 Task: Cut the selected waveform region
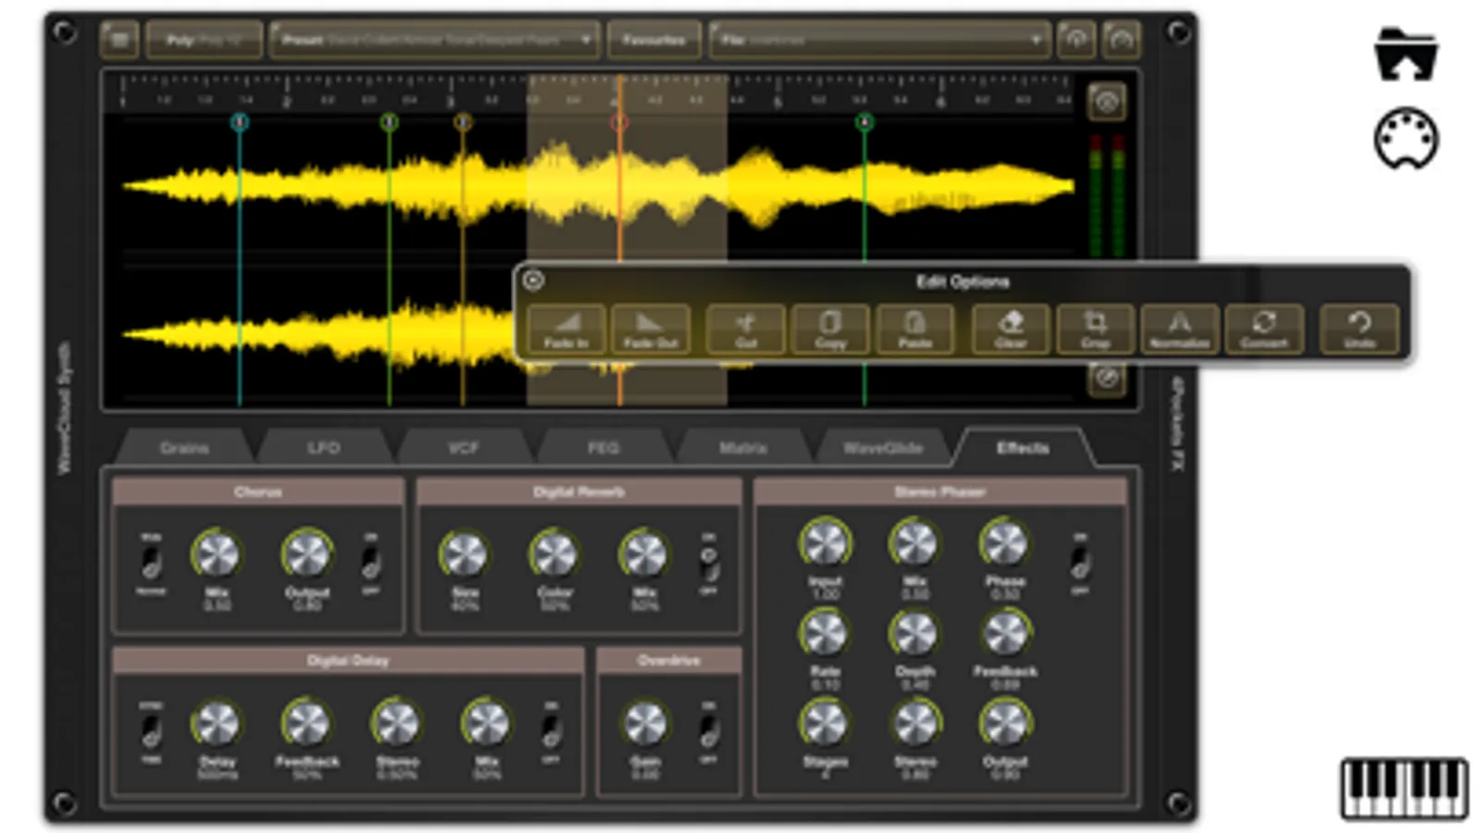pos(745,329)
